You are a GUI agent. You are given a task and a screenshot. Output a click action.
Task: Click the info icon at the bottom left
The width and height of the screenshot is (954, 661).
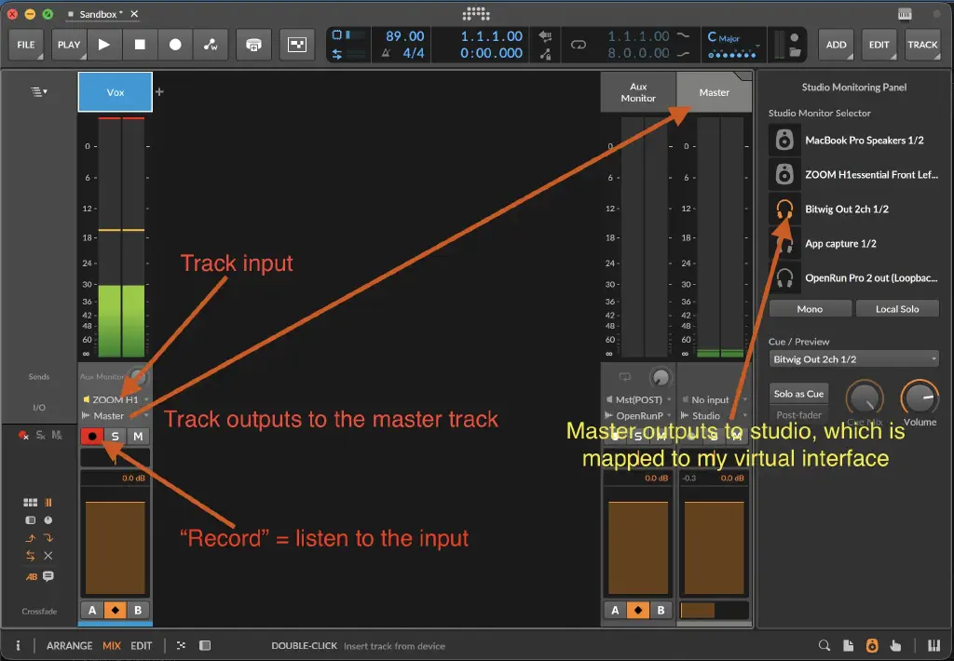click(x=18, y=644)
